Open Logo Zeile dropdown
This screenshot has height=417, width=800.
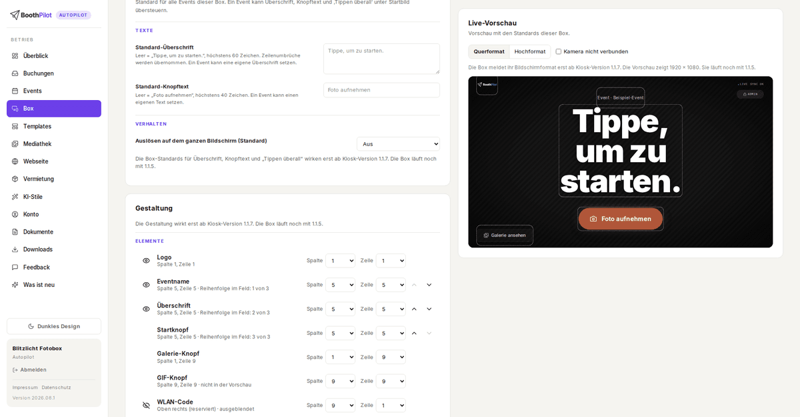[x=391, y=261]
